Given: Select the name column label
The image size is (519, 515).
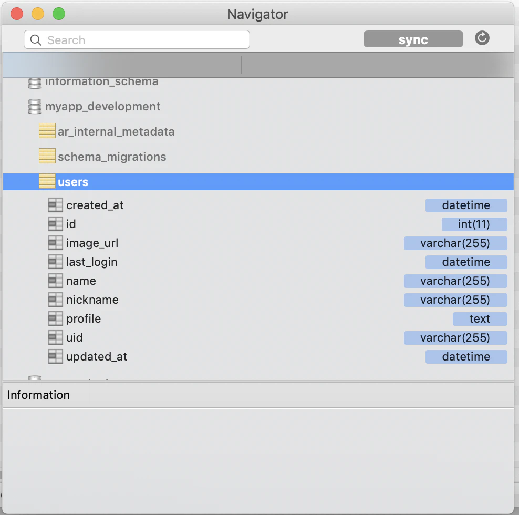Looking at the screenshot, I should [81, 281].
